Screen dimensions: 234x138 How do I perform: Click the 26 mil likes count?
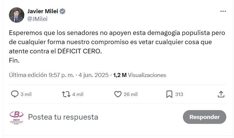click(131, 94)
